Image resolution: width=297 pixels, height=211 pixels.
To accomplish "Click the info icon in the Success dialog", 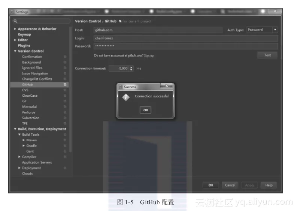I will click(126, 97).
